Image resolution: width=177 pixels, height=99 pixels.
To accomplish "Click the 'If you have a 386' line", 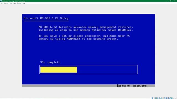I will 84,36.
